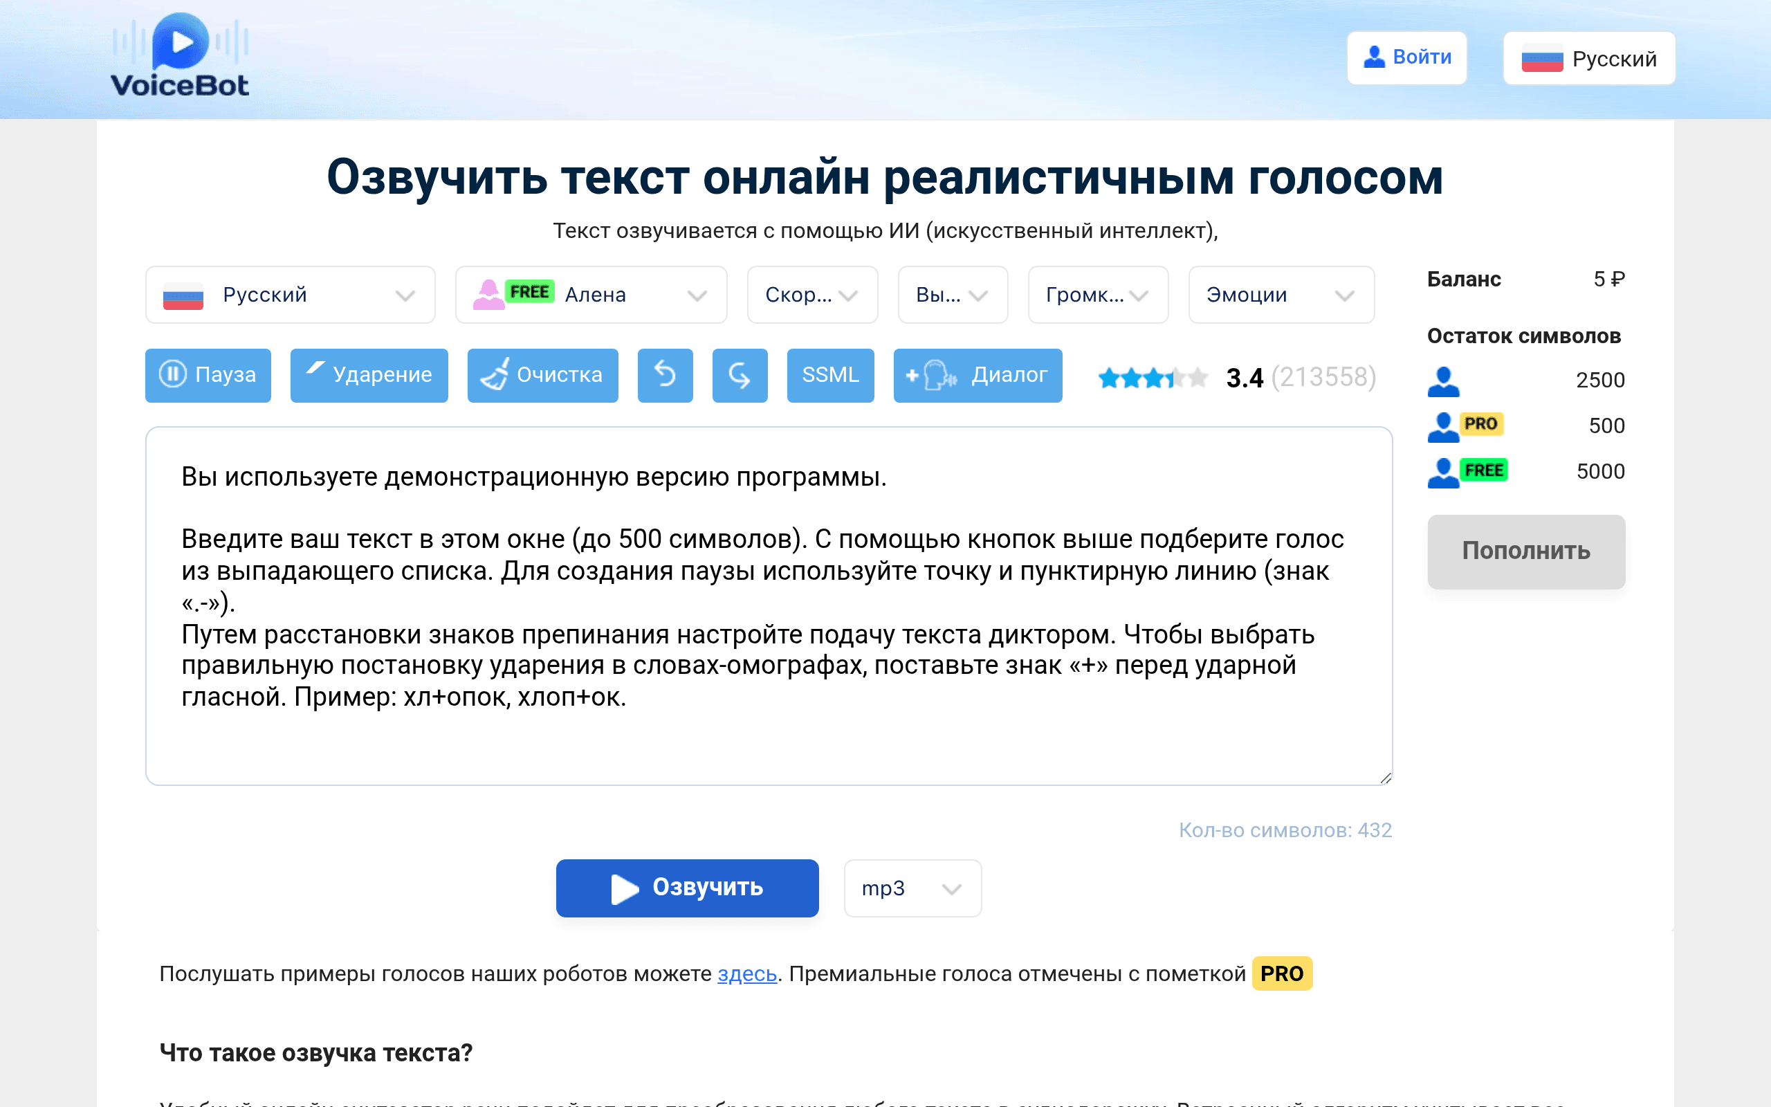Click the 3.4 rating value
This screenshot has width=1771, height=1107.
click(x=1245, y=378)
